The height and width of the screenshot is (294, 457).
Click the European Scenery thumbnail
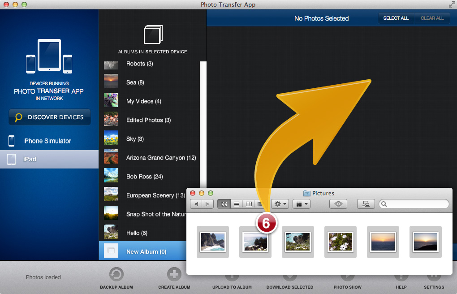coord(111,194)
